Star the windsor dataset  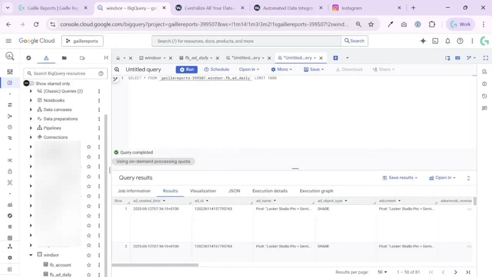pyautogui.click(x=89, y=255)
